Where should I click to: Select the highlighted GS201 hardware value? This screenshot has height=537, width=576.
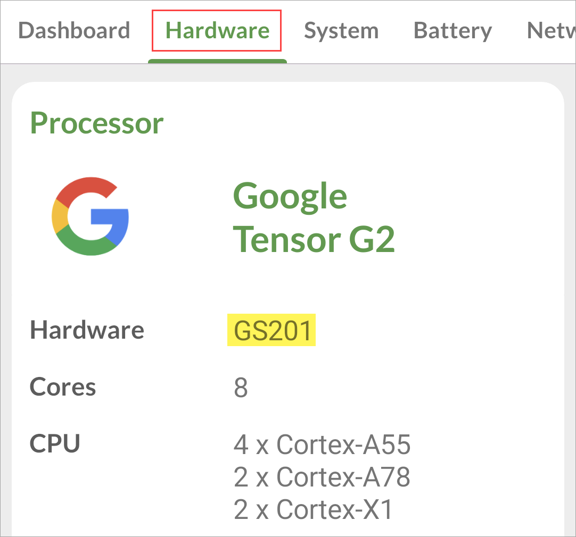coord(271,330)
